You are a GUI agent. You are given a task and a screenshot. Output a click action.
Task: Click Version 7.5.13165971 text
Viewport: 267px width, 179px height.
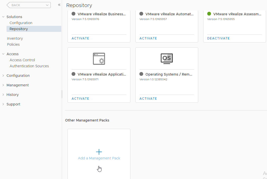[x=85, y=79]
